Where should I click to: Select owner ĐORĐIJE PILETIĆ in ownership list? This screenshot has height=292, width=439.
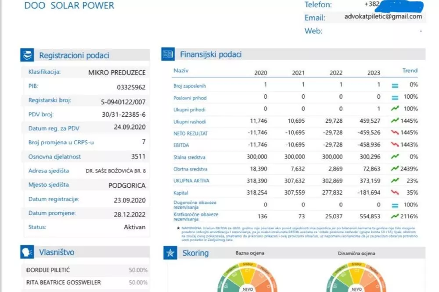coord(48,270)
